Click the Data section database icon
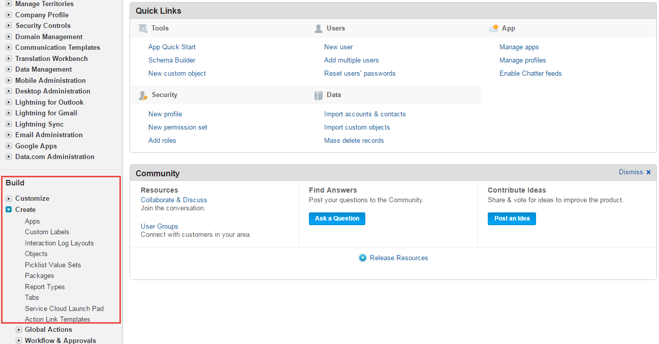The image size is (659, 344). (x=319, y=95)
